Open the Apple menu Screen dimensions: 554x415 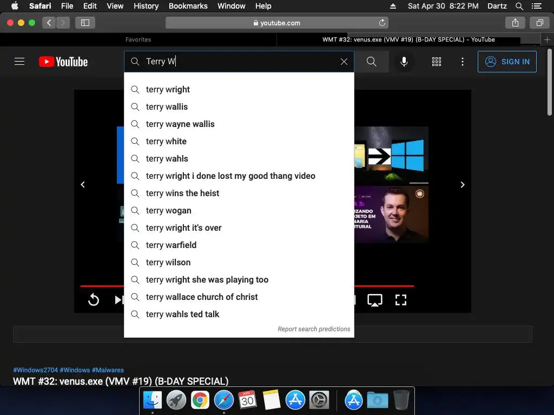pos(15,6)
